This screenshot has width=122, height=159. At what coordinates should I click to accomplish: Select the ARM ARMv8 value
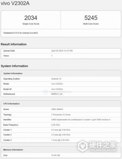[57, 109]
